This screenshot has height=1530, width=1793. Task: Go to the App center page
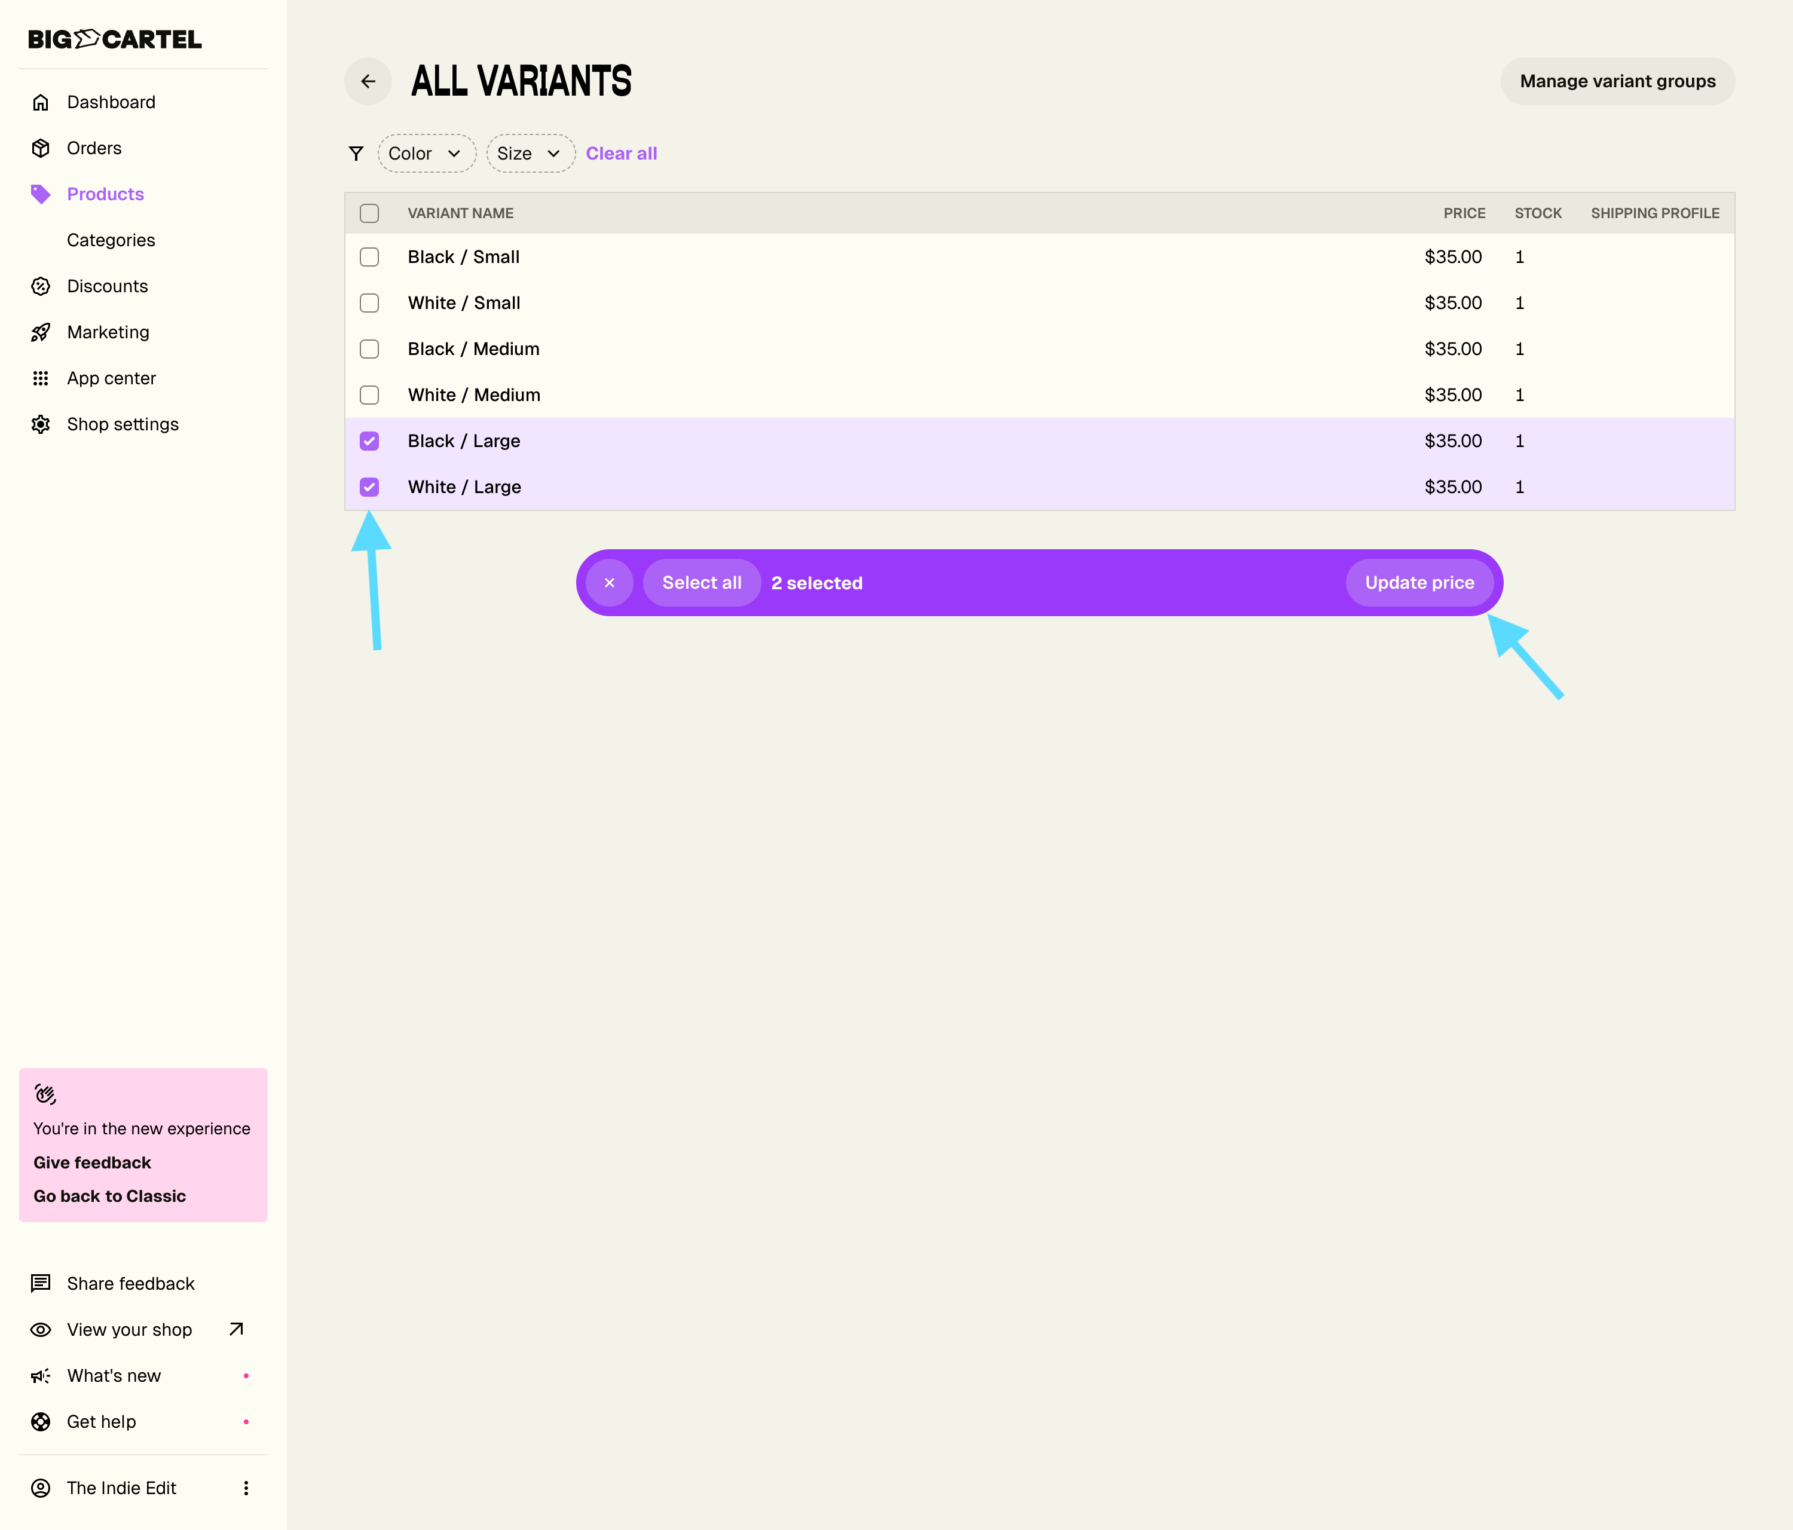[112, 378]
